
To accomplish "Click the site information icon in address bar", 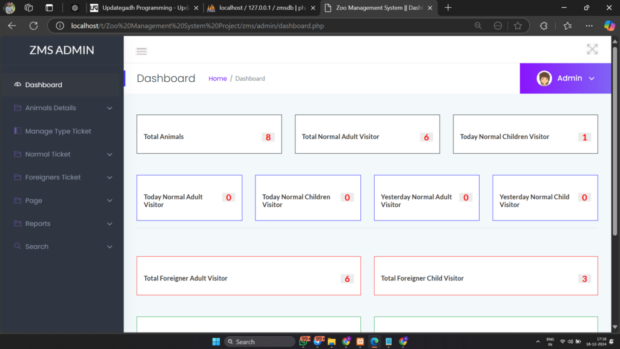I will pyautogui.click(x=60, y=25).
